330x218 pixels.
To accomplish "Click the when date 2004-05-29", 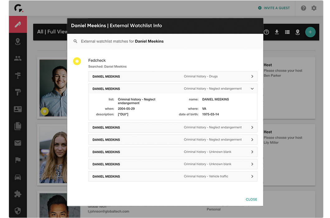I will [x=126, y=109].
